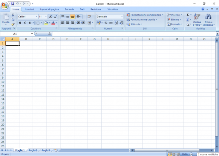The width and height of the screenshot is (219, 156).
Task: Paste using the Incolla clipboard icon
Action: click(x=6, y=17)
